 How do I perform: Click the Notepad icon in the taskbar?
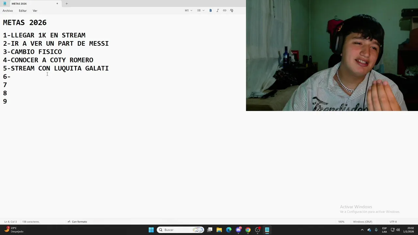click(267, 230)
